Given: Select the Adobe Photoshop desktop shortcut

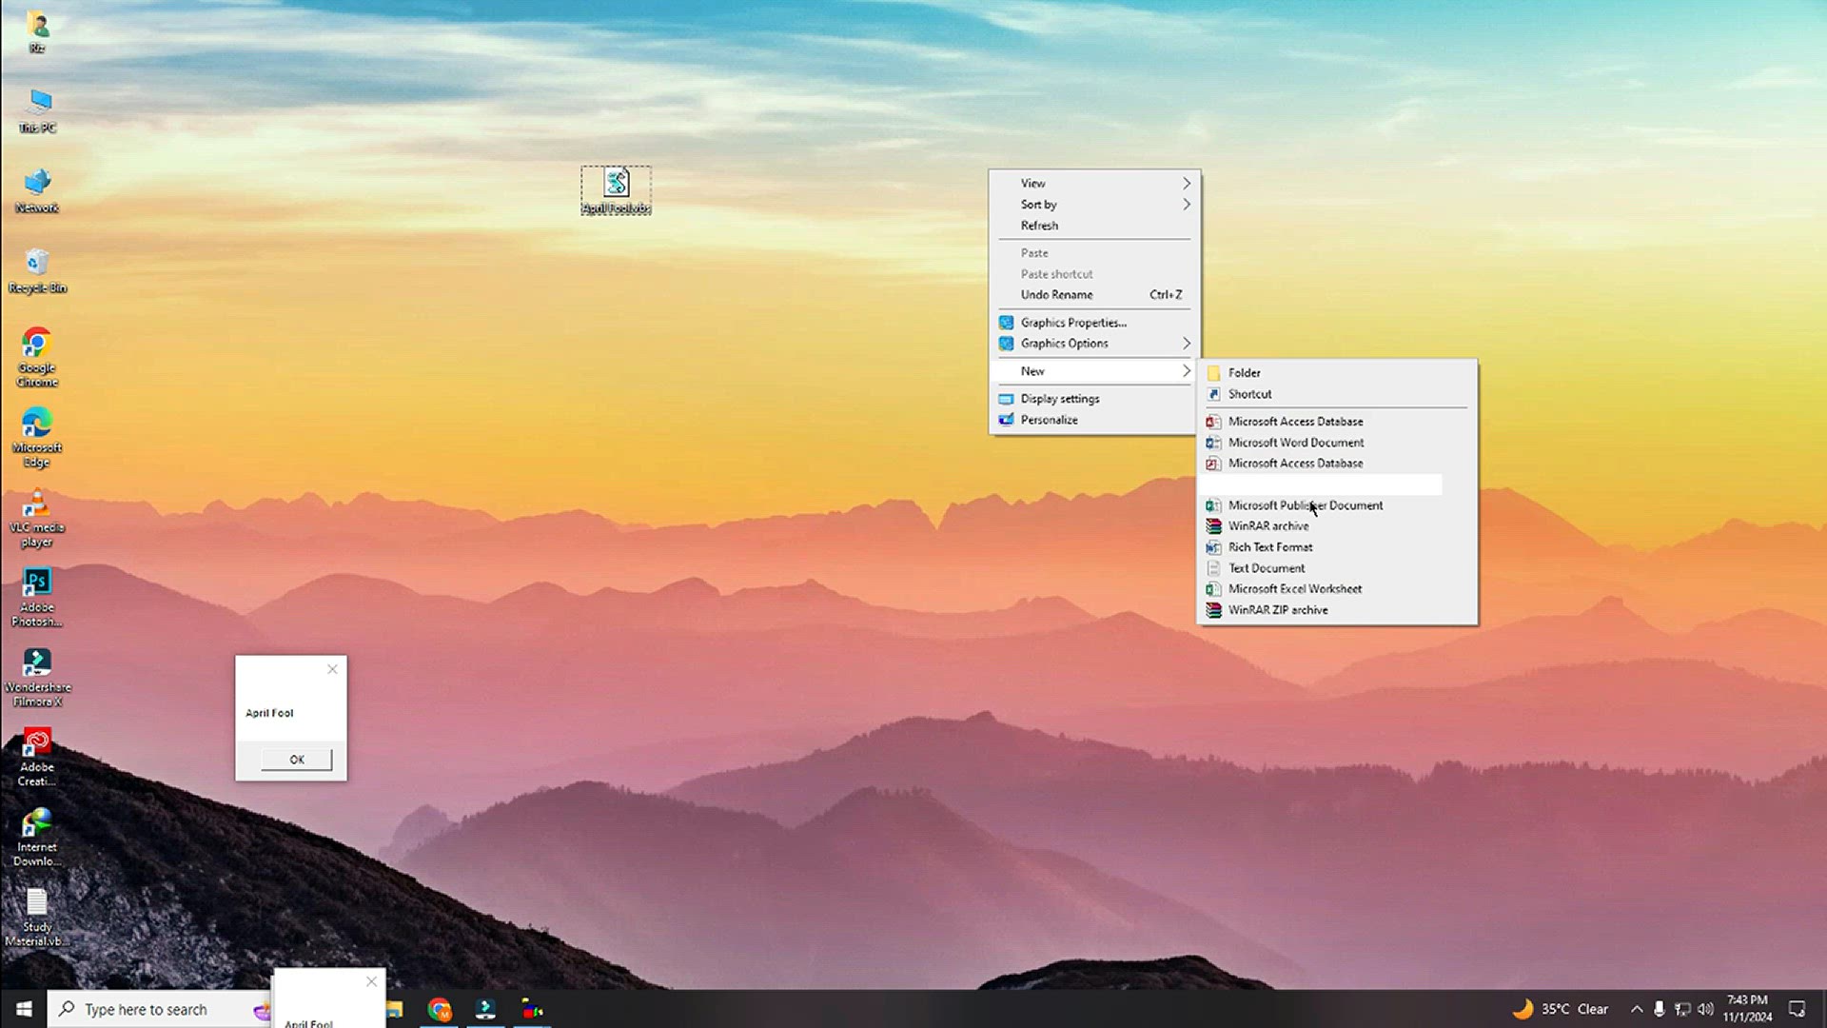Looking at the screenshot, I should click(37, 597).
